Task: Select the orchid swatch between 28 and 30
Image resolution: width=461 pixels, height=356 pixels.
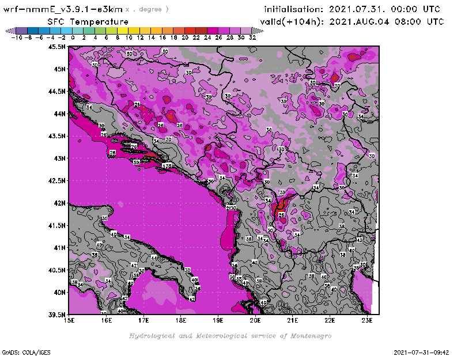Action: coord(235,31)
